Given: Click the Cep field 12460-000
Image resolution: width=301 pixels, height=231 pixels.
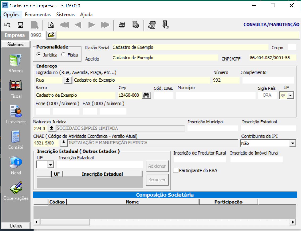Looking at the screenshot, I should (x=130, y=95).
